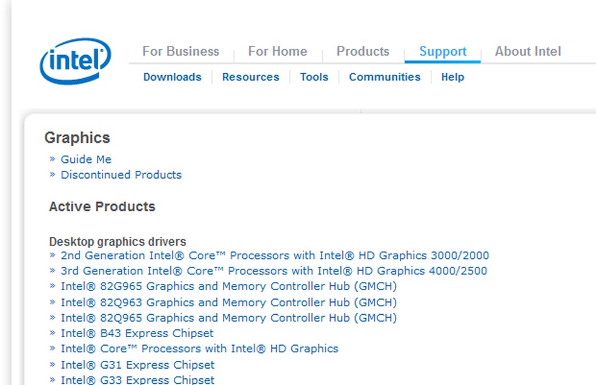Click the Help submenu link
This screenshot has width=596, height=385.
452,77
